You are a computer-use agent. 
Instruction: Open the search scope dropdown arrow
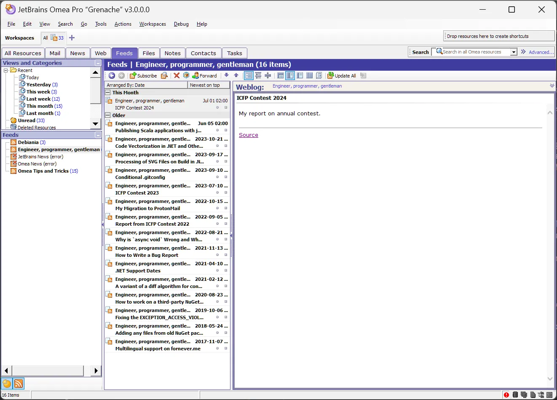point(514,52)
